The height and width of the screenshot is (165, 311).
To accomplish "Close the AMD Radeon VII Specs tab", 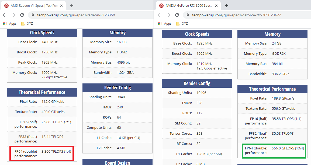I will click(61, 6).
